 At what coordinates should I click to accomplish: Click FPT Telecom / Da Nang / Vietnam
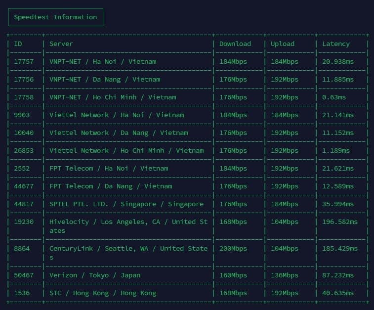111,186
